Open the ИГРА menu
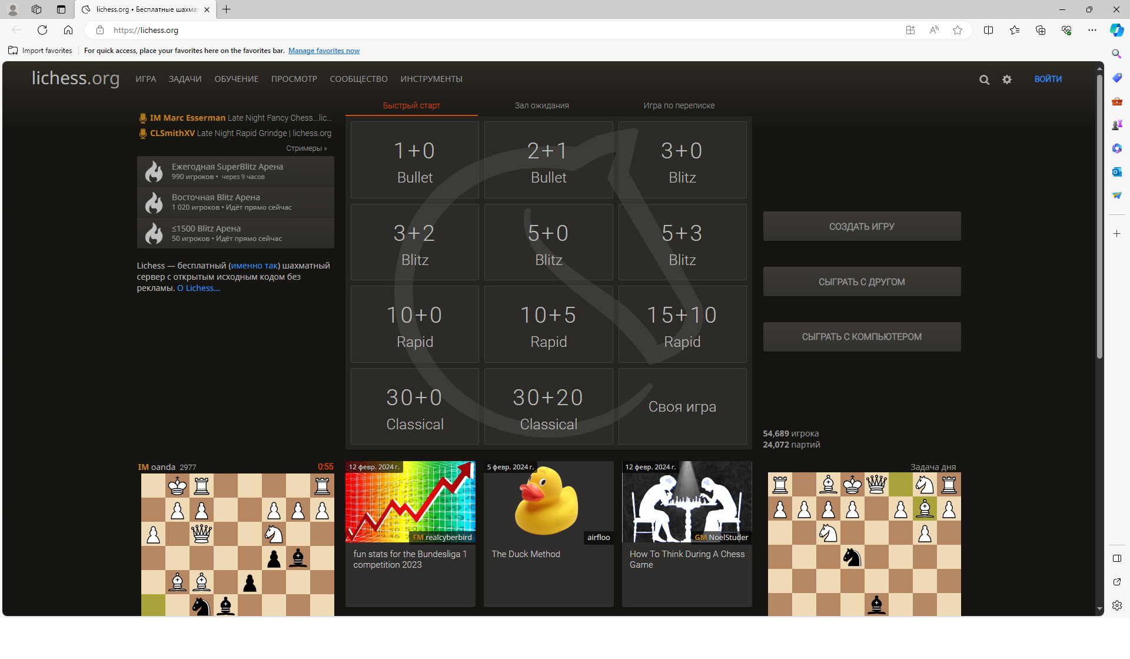The height and width of the screenshot is (659, 1130). tap(145, 79)
